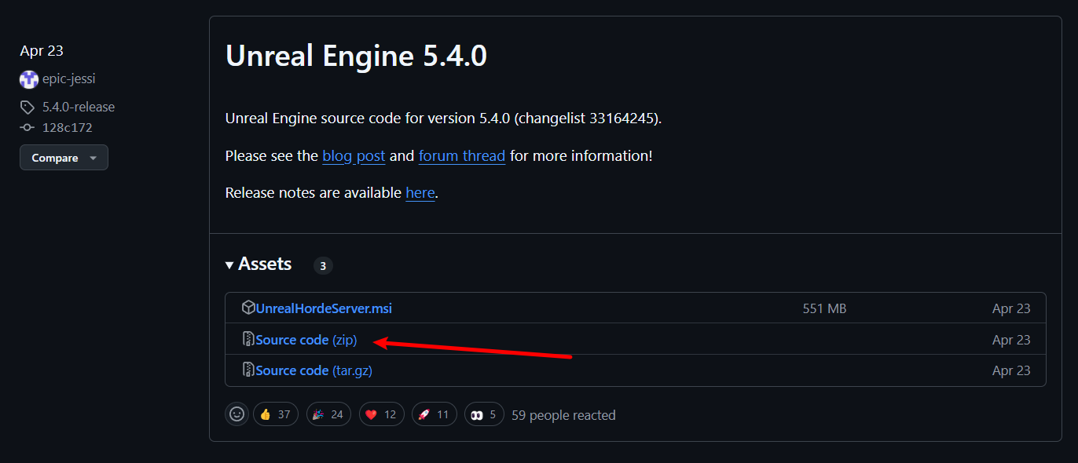Follow the blog post link
The height and width of the screenshot is (463, 1078).
tap(354, 155)
